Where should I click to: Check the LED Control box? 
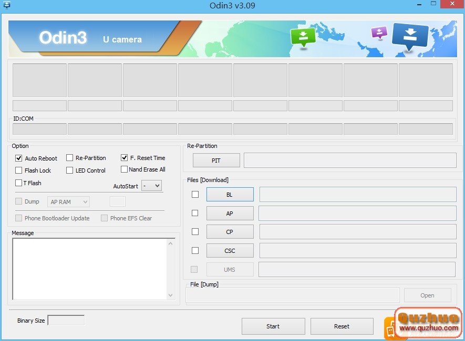[69, 170]
